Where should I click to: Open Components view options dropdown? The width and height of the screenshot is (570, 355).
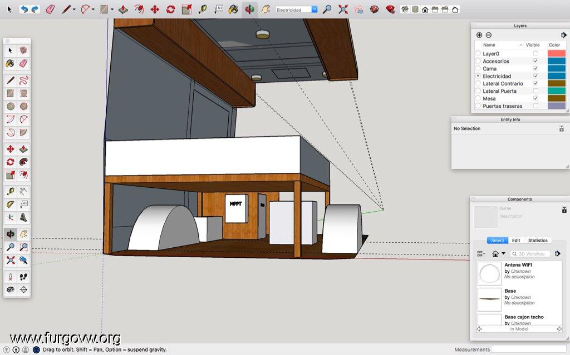(x=480, y=254)
